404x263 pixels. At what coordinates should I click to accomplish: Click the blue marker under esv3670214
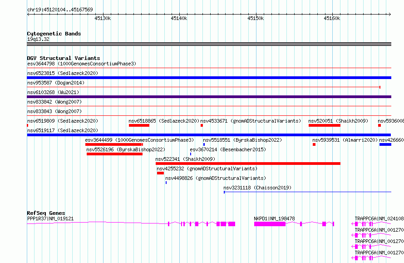191,154
